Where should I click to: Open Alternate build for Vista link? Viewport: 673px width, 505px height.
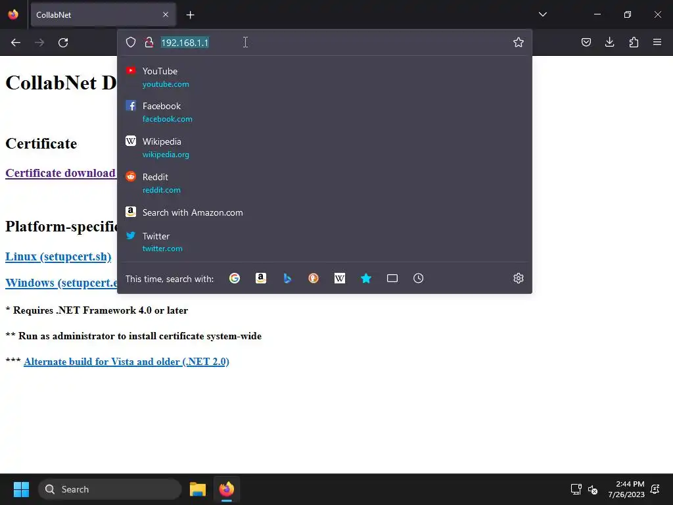(127, 362)
